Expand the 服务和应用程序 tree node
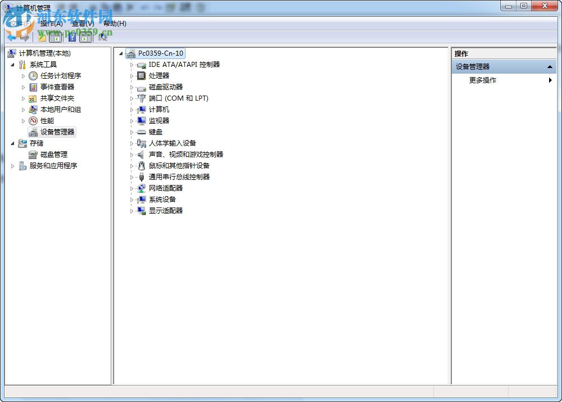 tap(12, 165)
